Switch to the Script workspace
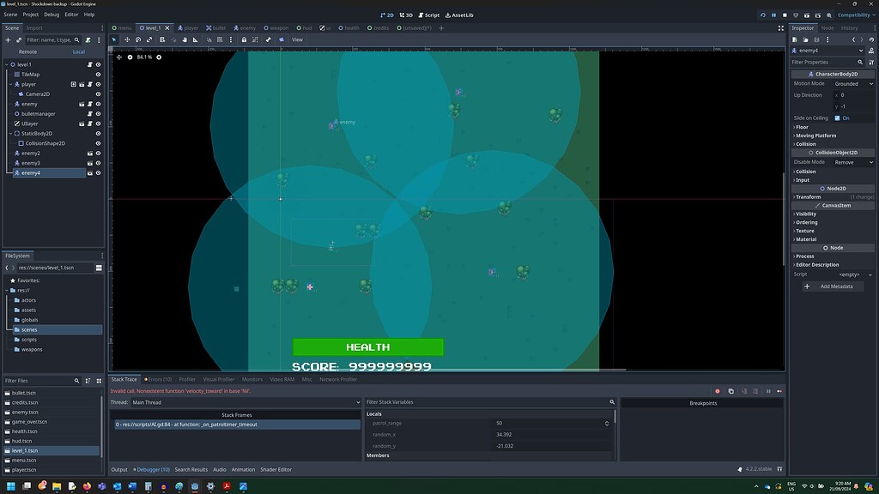Viewport: 879px width, 494px height. tap(427, 15)
